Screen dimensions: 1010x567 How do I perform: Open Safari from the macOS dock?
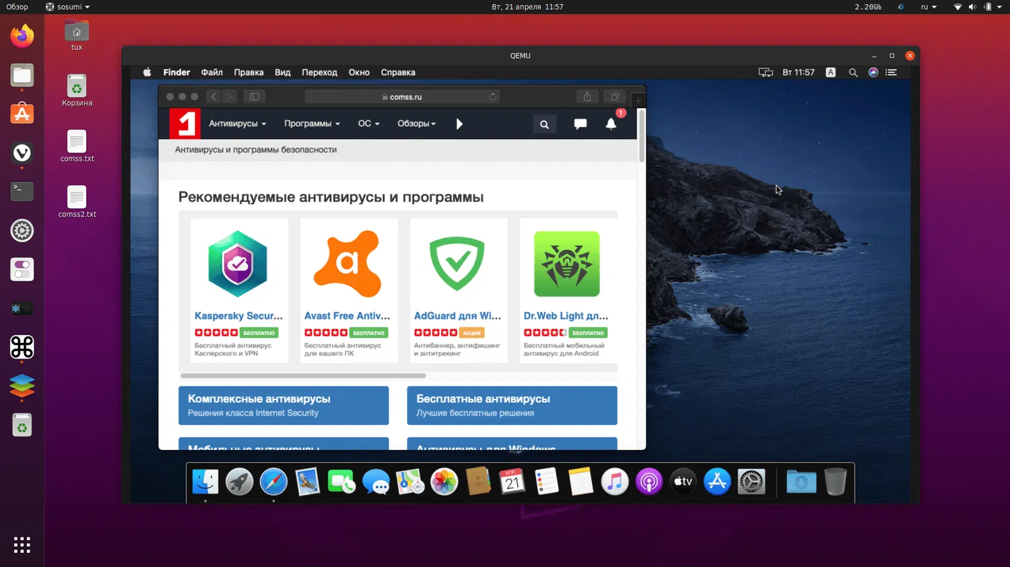tap(273, 482)
